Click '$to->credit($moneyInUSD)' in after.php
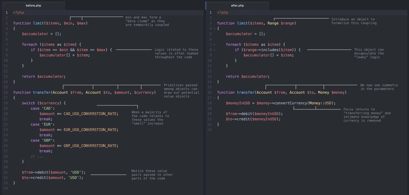409x195 pixels. coord(253,119)
